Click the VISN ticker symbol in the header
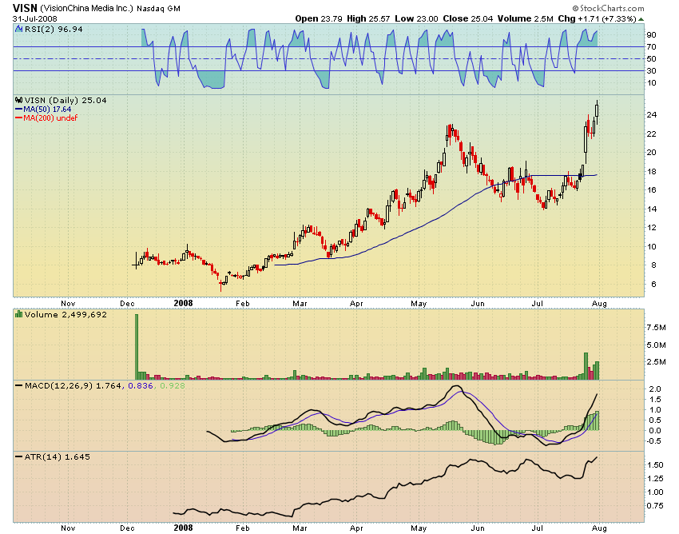679x534 pixels. 25,8
